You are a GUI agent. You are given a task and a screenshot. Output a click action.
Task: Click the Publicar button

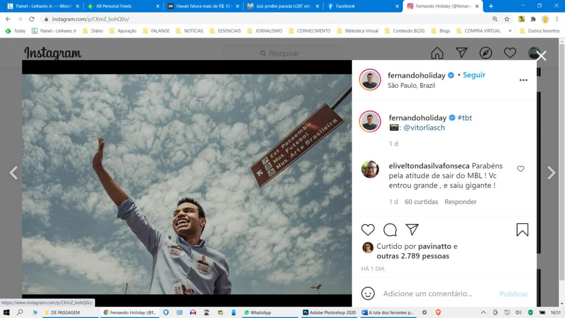coord(514,294)
